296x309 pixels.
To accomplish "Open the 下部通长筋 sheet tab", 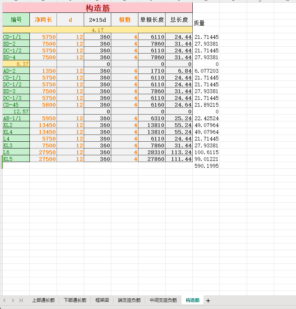I will point(75,300).
